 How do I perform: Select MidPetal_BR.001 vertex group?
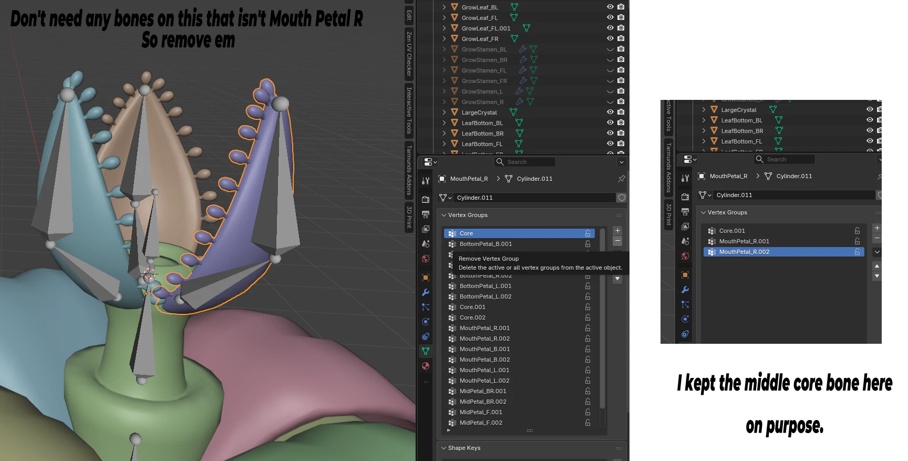519,391
